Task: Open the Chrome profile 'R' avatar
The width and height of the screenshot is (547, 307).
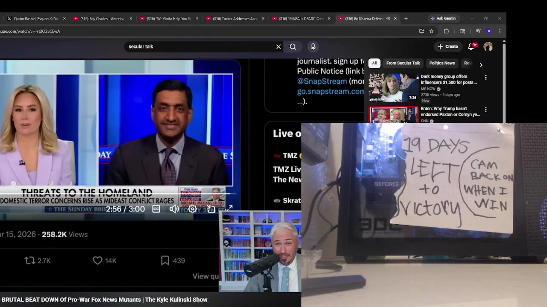Action: point(489,31)
